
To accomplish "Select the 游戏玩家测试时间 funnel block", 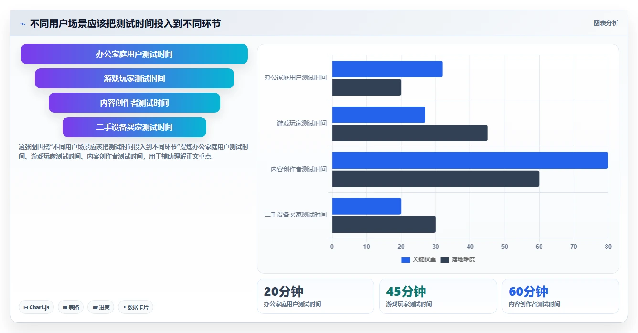I will coord(134,78).
